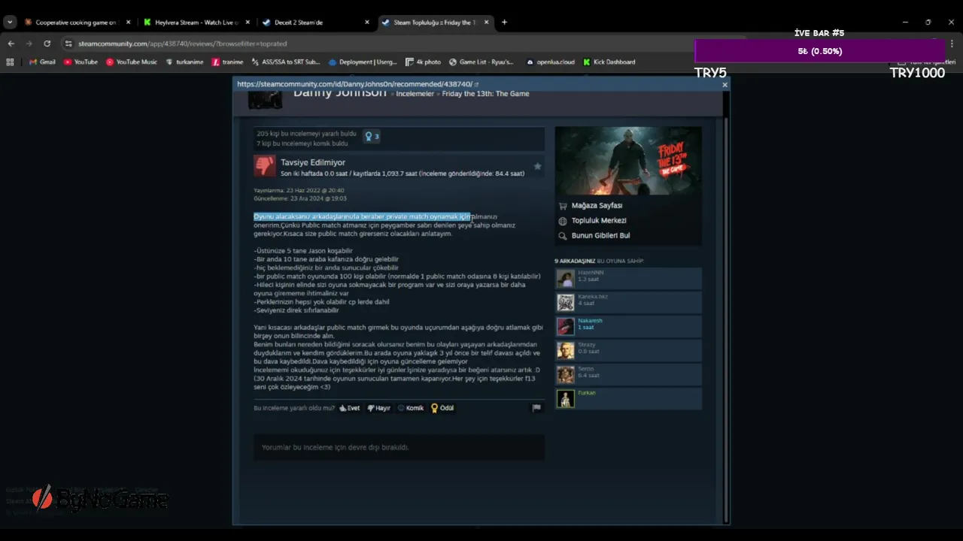Open the turkanime bookmark
Image resolution: width=963 pixels, height=541 pixels.
[x=184, y=62]
